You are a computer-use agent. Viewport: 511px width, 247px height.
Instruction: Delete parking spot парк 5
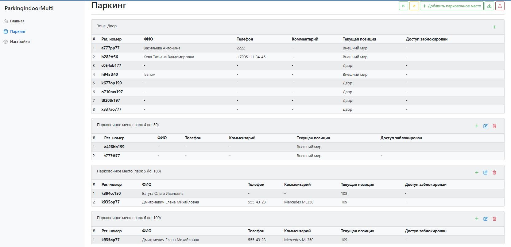pyautogui.click(x=494, y=172)
